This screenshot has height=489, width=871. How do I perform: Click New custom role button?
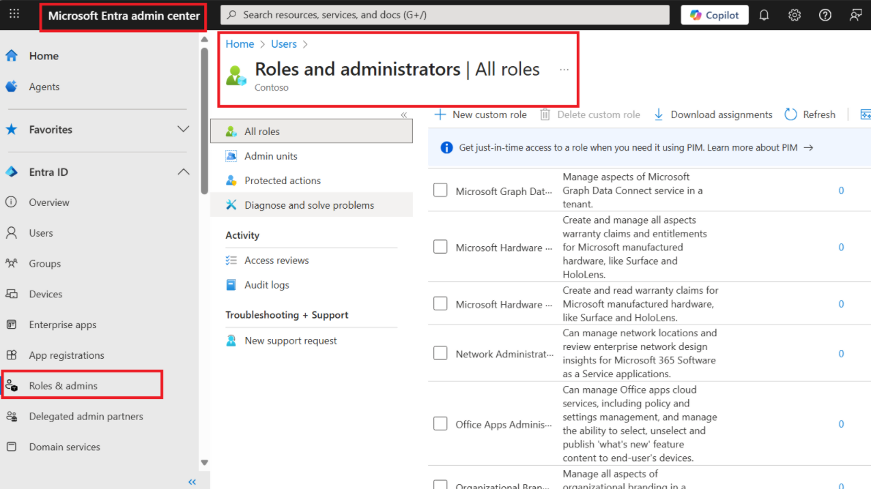pos(481,115)
